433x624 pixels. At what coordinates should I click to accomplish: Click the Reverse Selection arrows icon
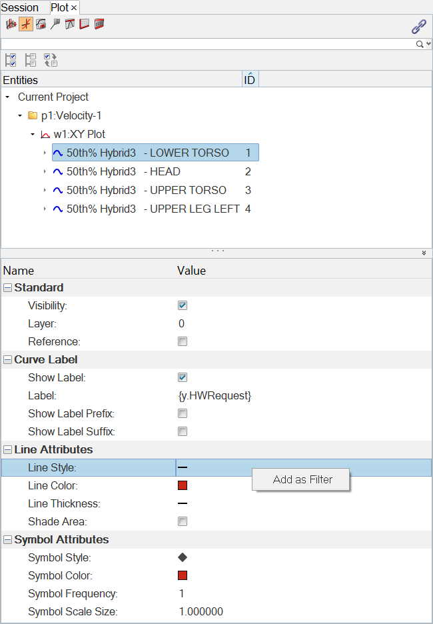(51, 60)
